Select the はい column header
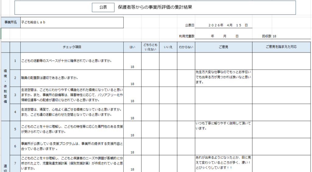Image resolution: width=312 pixels, height=172 pixels. coord(133,47)
